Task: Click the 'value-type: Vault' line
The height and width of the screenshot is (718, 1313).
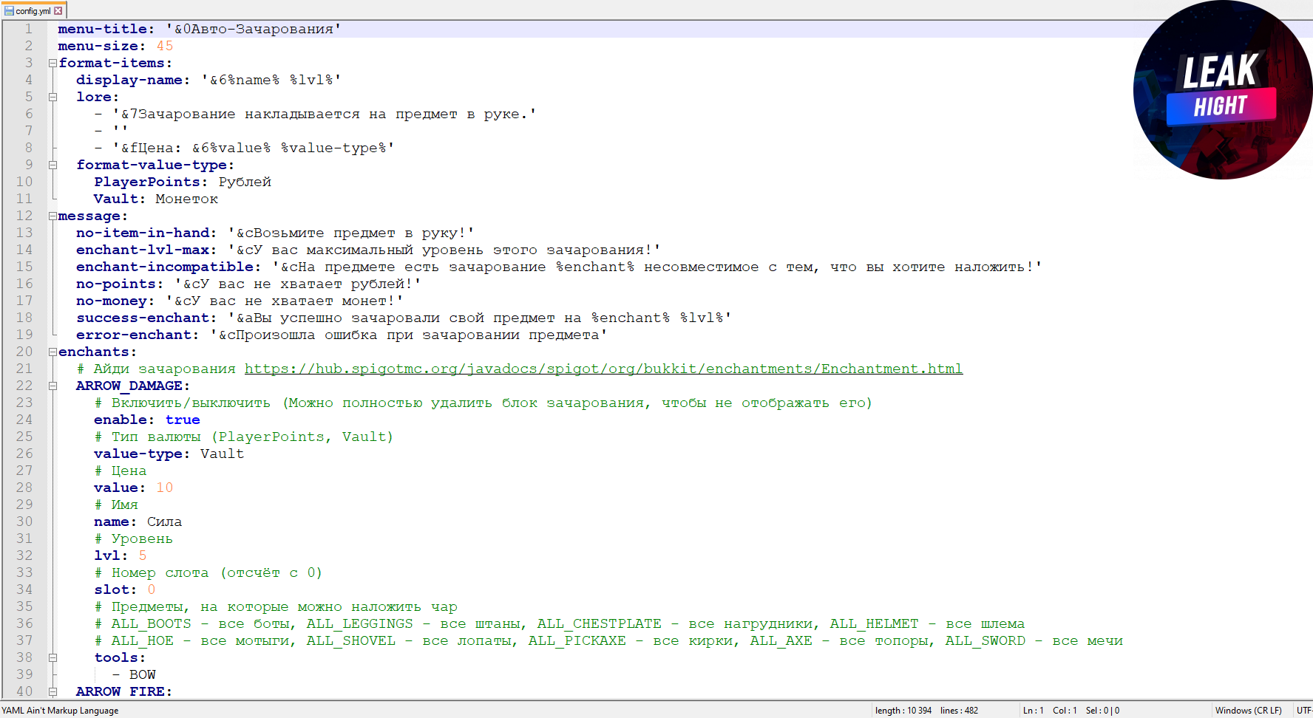Action: point(169,454)
